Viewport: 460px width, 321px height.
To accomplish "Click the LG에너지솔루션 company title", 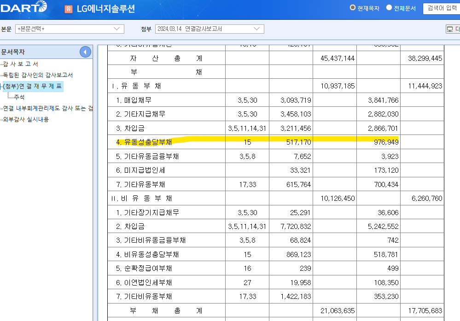I will coord(106,9).
